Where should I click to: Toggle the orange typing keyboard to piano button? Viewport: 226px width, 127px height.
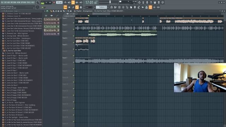tap(65, 7)
